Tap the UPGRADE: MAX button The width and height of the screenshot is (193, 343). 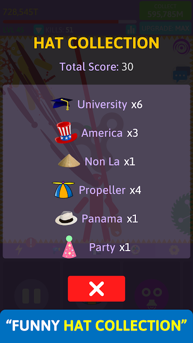(x=166, y=28)
